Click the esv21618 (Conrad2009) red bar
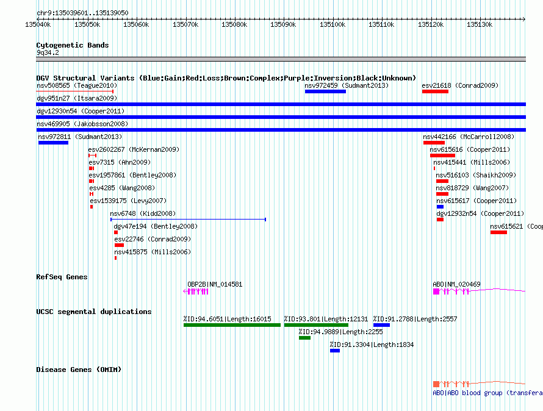This screenshot has height=411, width=543. 435,91
